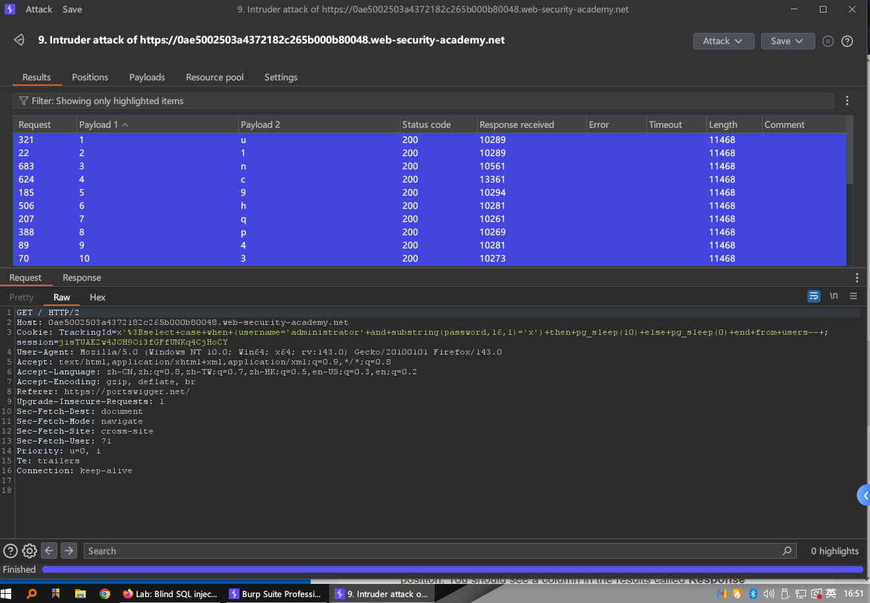
Task: Go to the next search match
Action: 69,550
